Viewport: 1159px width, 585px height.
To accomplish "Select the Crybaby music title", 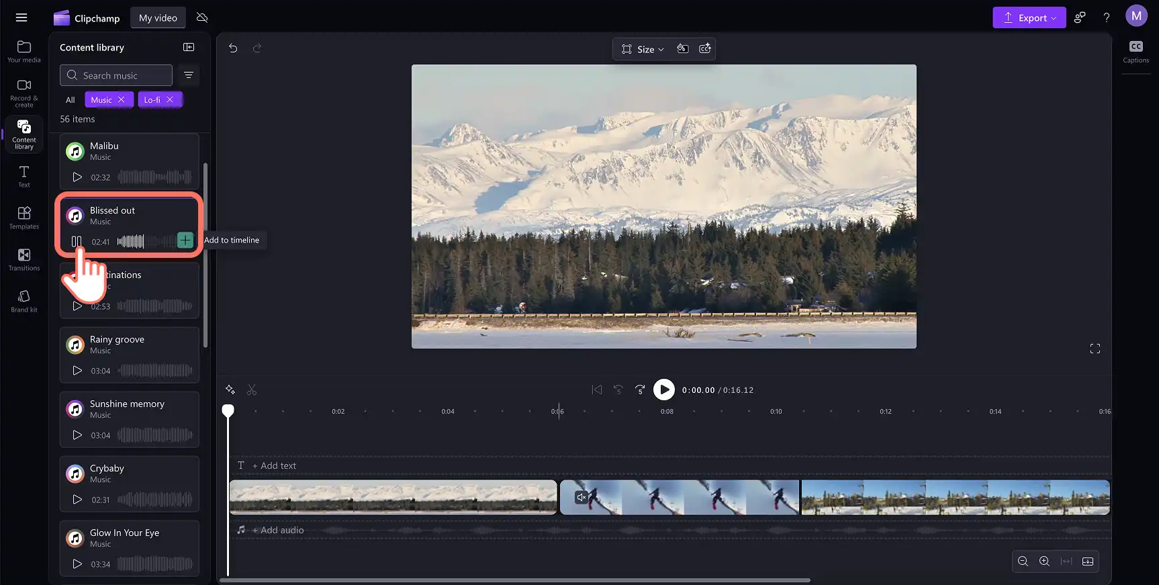I will pyautogui.click(x=107, y=468).
